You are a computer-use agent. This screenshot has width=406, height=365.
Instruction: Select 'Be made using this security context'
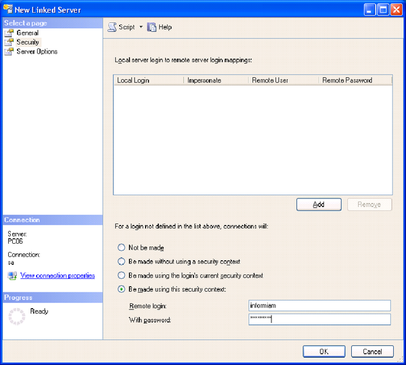[x=122, y=289]
